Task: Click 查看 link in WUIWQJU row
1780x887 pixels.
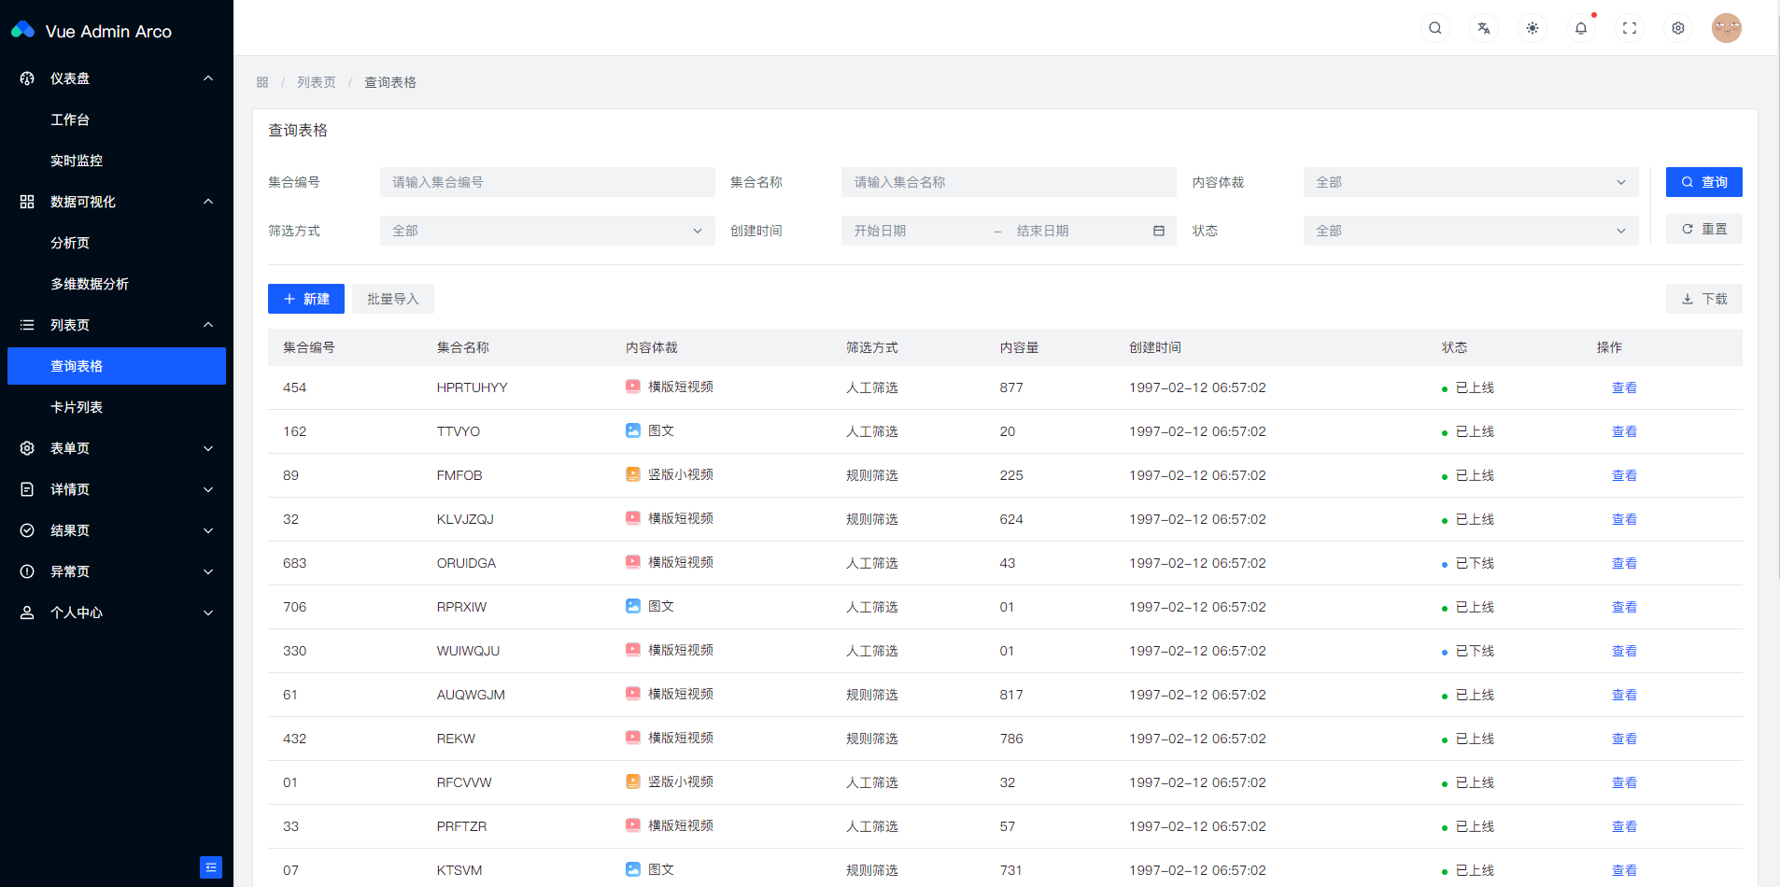Action: click(x=1624, y=651)
